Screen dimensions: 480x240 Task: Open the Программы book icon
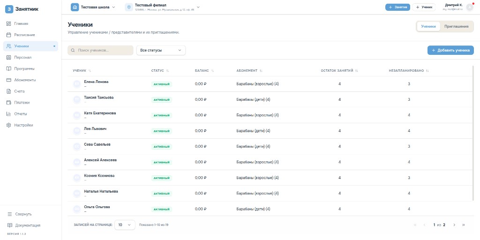pyautogui.click(x=9, y=68)
